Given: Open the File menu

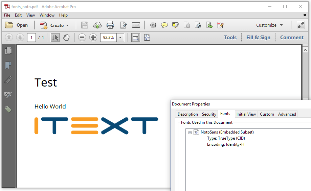Looking at the screenshot, I should click(7, 15).
